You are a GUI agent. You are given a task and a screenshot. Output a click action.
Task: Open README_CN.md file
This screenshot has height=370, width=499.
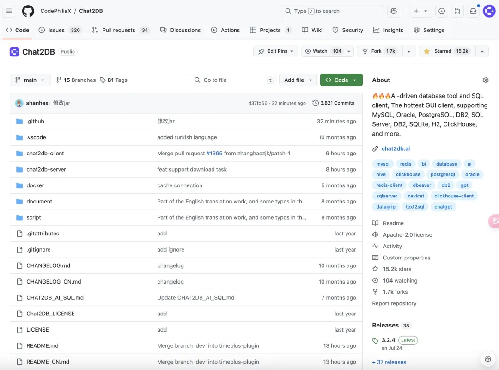[x=48, y=362]
